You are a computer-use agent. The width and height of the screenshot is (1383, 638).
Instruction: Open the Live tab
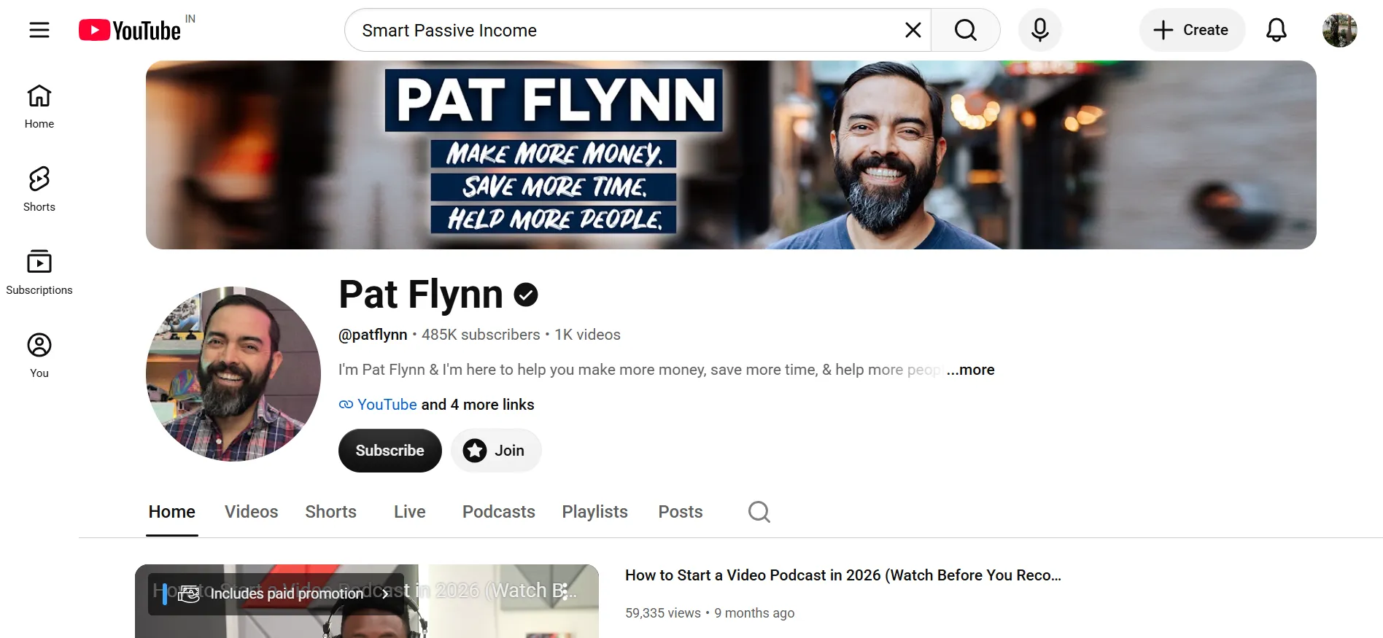(410, 512)
